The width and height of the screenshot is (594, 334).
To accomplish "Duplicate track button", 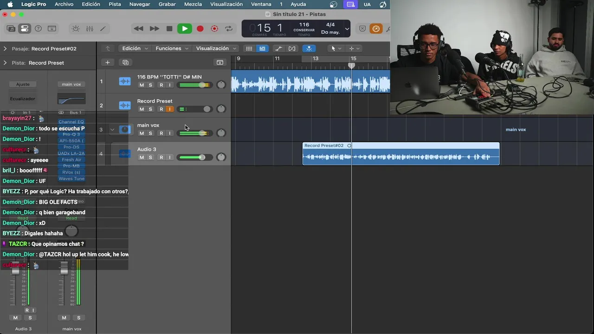I will pos(125,62).
